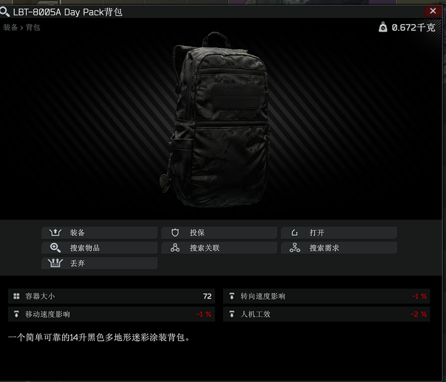Click the 搜索关联 linked nodes icon

175,248
